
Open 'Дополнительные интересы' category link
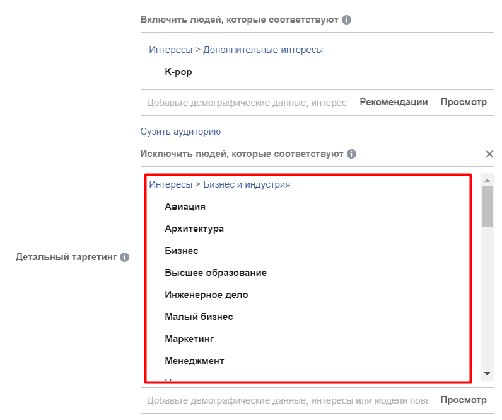263,50
